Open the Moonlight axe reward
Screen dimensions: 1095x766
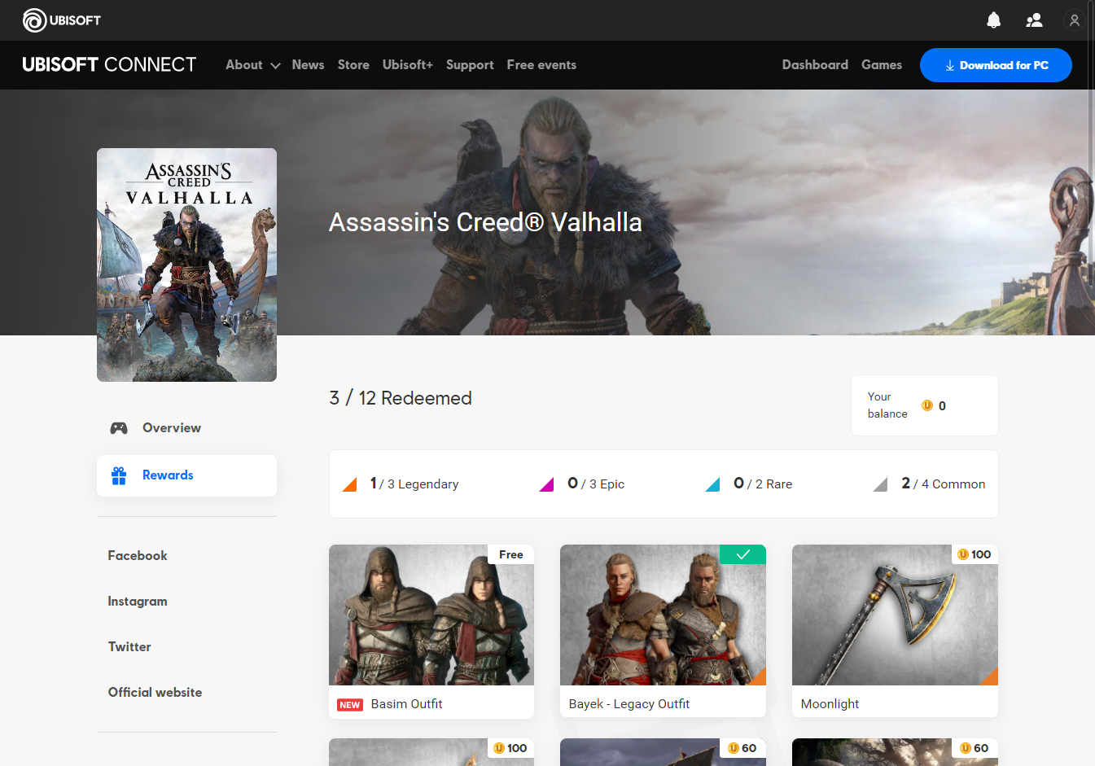pyautogui.click(x=895, y=631)
